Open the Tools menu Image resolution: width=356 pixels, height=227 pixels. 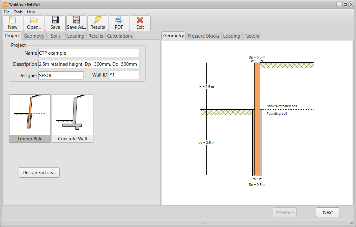click(x=18, y=12)
